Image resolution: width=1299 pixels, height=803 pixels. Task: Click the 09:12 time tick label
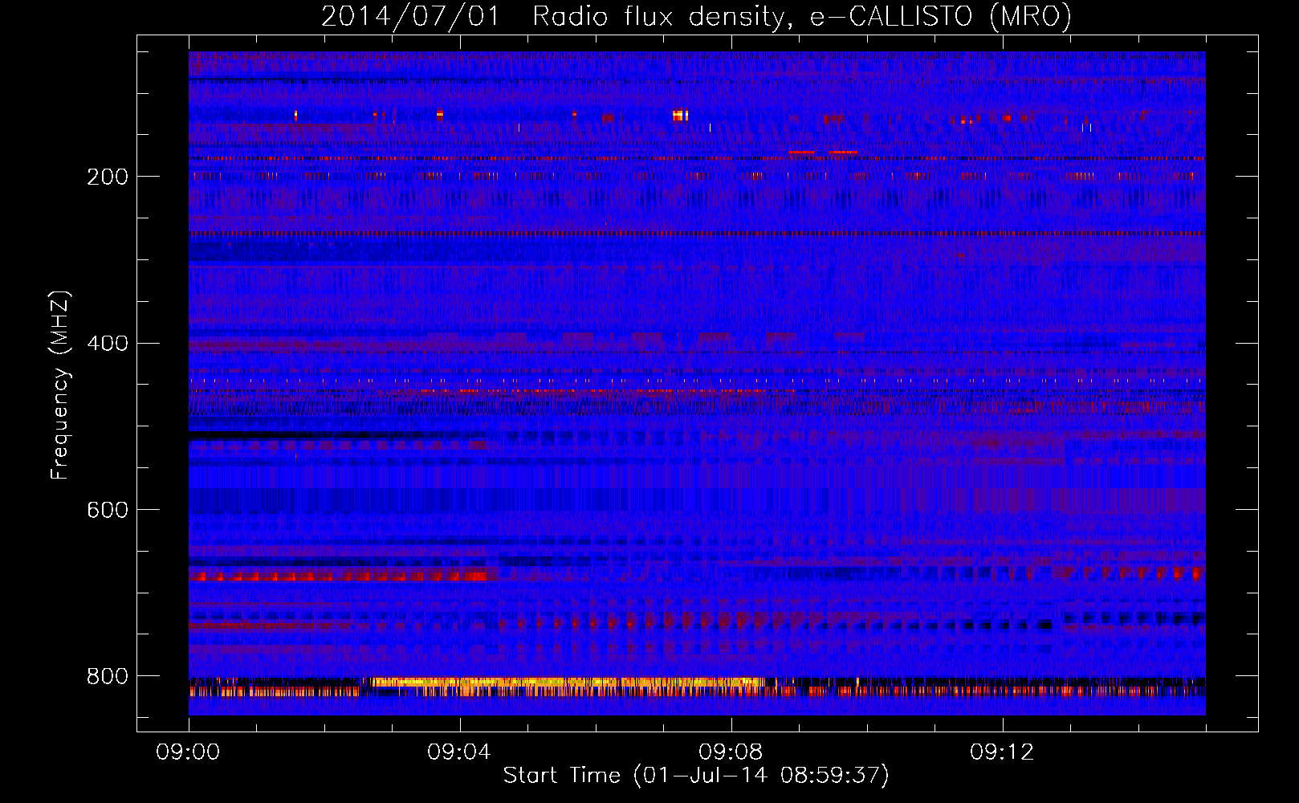coord(1002,752)
